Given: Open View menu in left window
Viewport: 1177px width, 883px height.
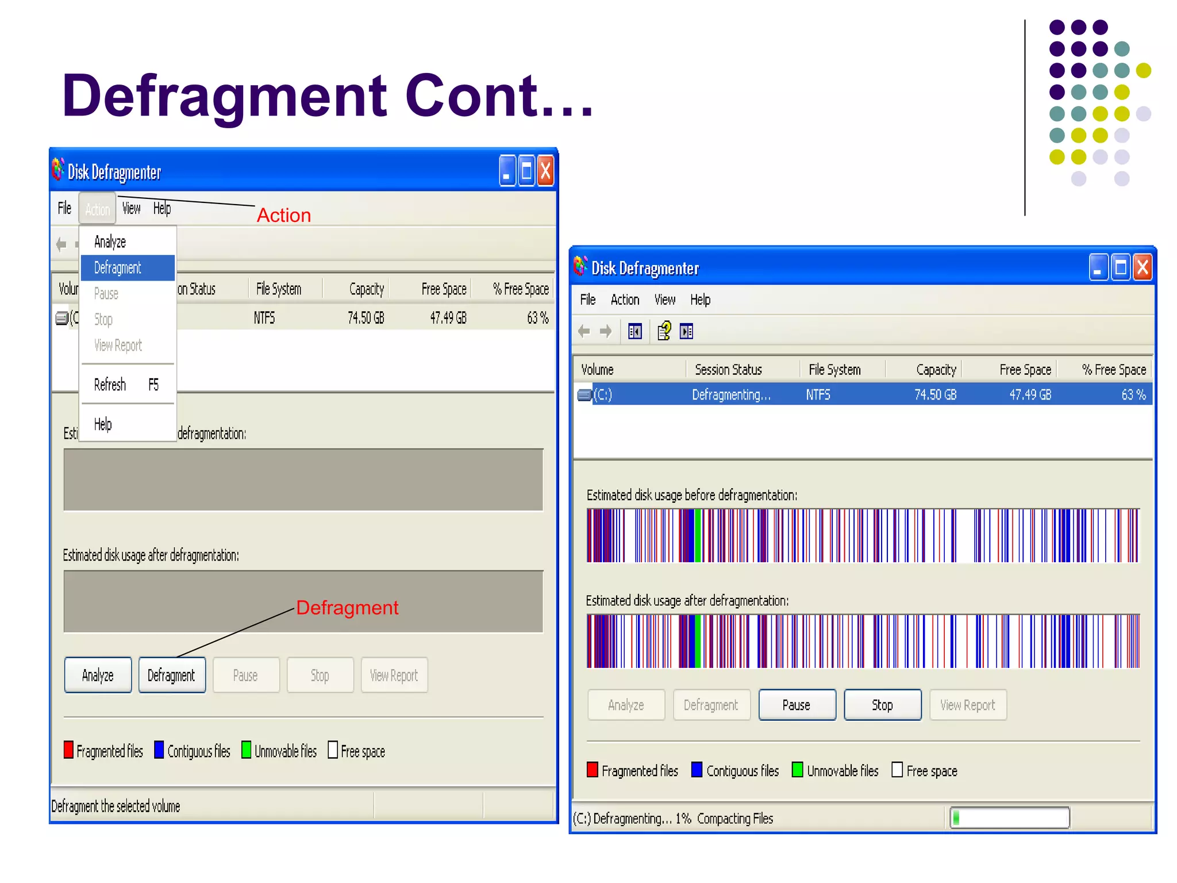Looking at the screenshot, I should click(131, 208).
